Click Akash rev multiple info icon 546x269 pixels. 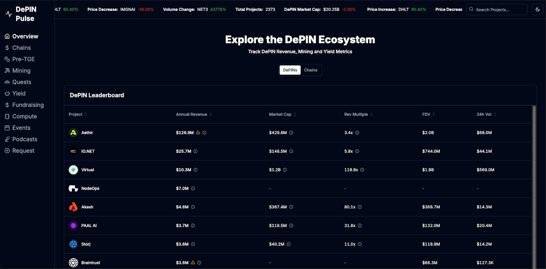click(x=360, y=207)
